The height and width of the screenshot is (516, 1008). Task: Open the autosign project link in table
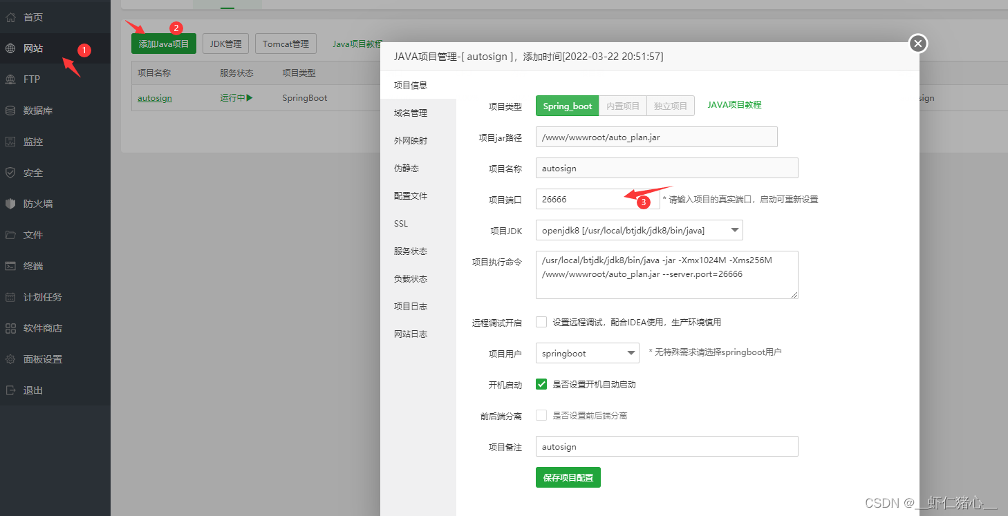(x=155, y=98)
